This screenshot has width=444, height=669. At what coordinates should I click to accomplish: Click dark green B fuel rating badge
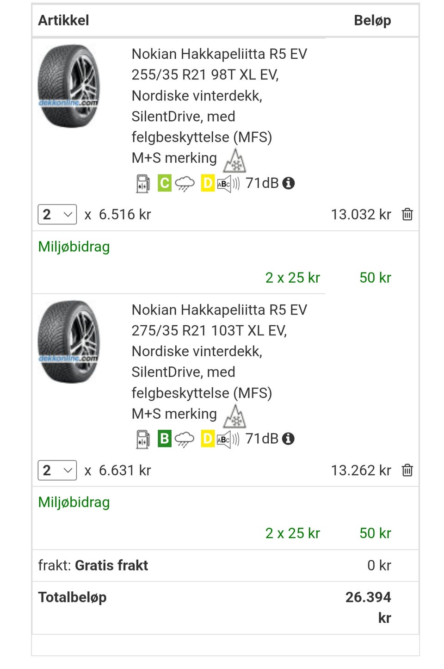pos(164,439)
